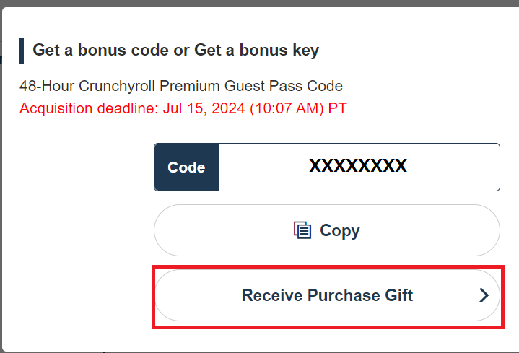This screenshot has width=519, height=353.
Task: Click the right chevron on Receive Purchase Gift
Action: 484,295
